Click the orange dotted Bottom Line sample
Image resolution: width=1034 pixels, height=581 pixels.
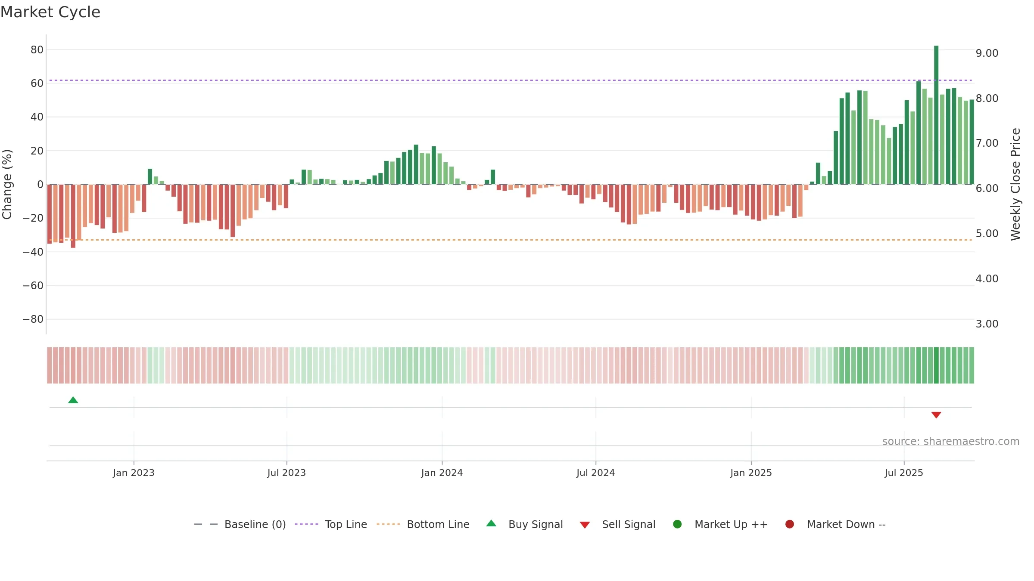tap(388, 524)
